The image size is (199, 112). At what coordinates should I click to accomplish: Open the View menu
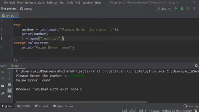click(x=20, y=2)
